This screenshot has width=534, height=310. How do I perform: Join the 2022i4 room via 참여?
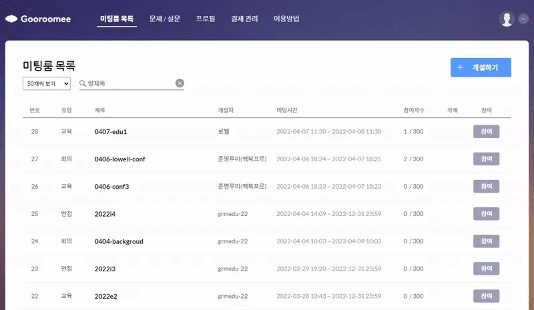(x=487, y=214)
